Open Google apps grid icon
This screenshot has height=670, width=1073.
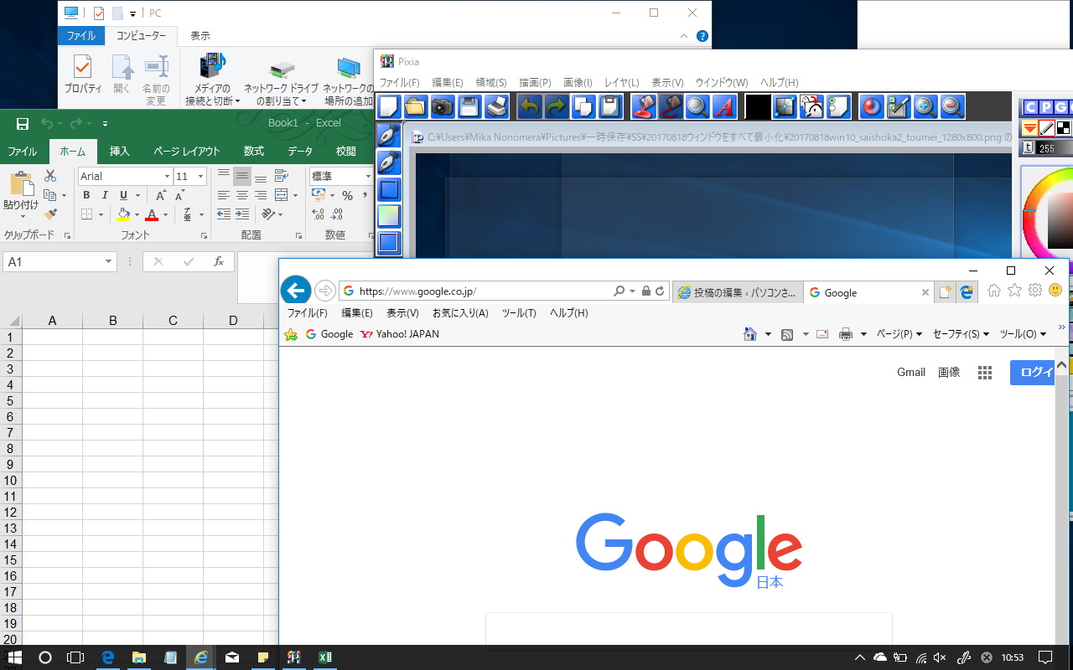(x=985, y=373)
